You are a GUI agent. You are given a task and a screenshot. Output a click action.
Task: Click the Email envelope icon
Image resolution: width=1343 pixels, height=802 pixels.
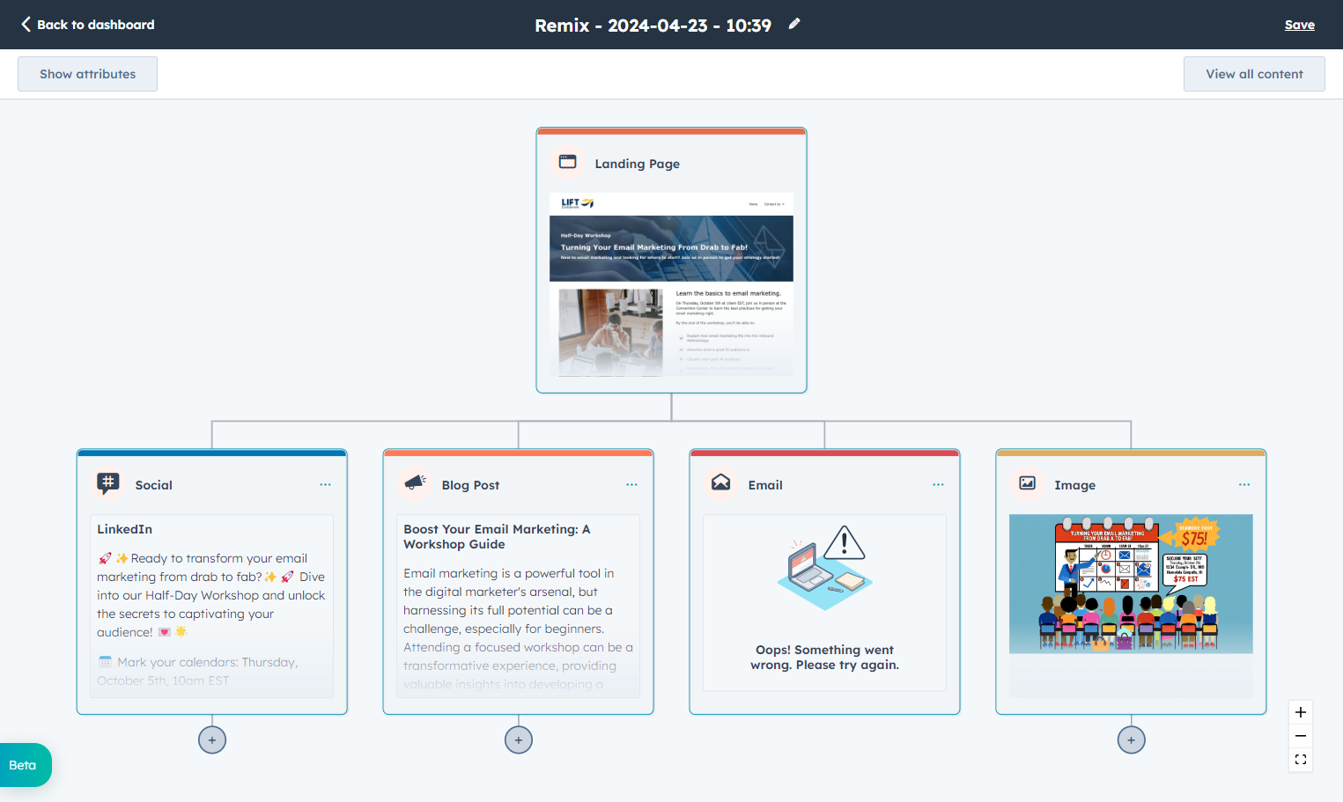720,483
